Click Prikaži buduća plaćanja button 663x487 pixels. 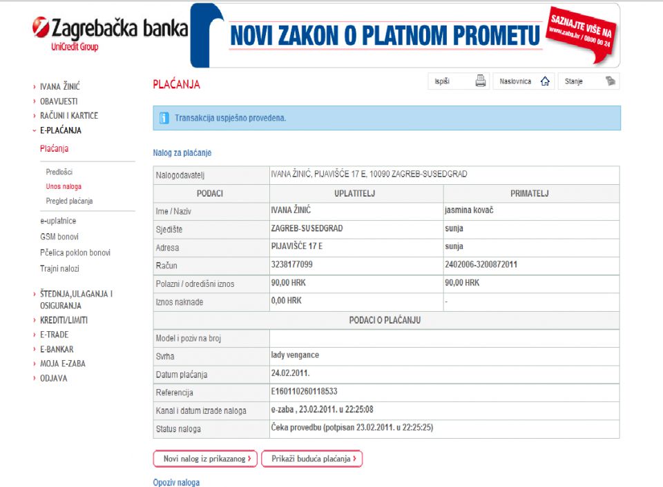312,459
